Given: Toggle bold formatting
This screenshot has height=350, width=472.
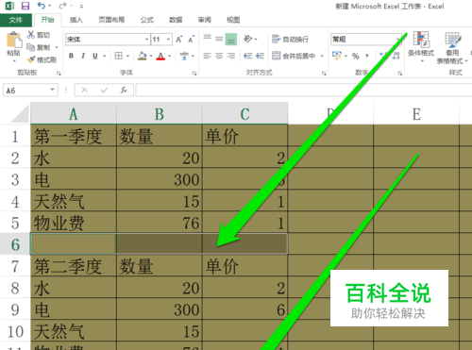Looking at the screenshot, I should click(72, 56).
